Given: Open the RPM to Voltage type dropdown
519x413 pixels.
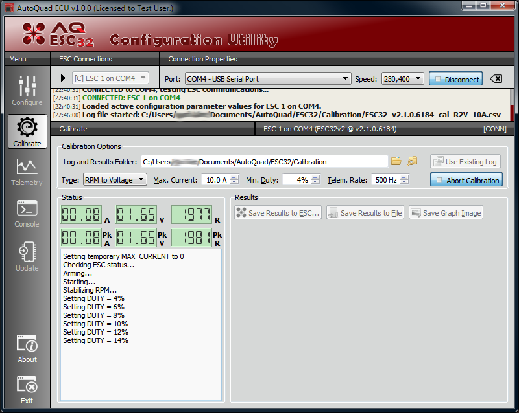Looking at the screenshot, I should (x=115, y=180).
